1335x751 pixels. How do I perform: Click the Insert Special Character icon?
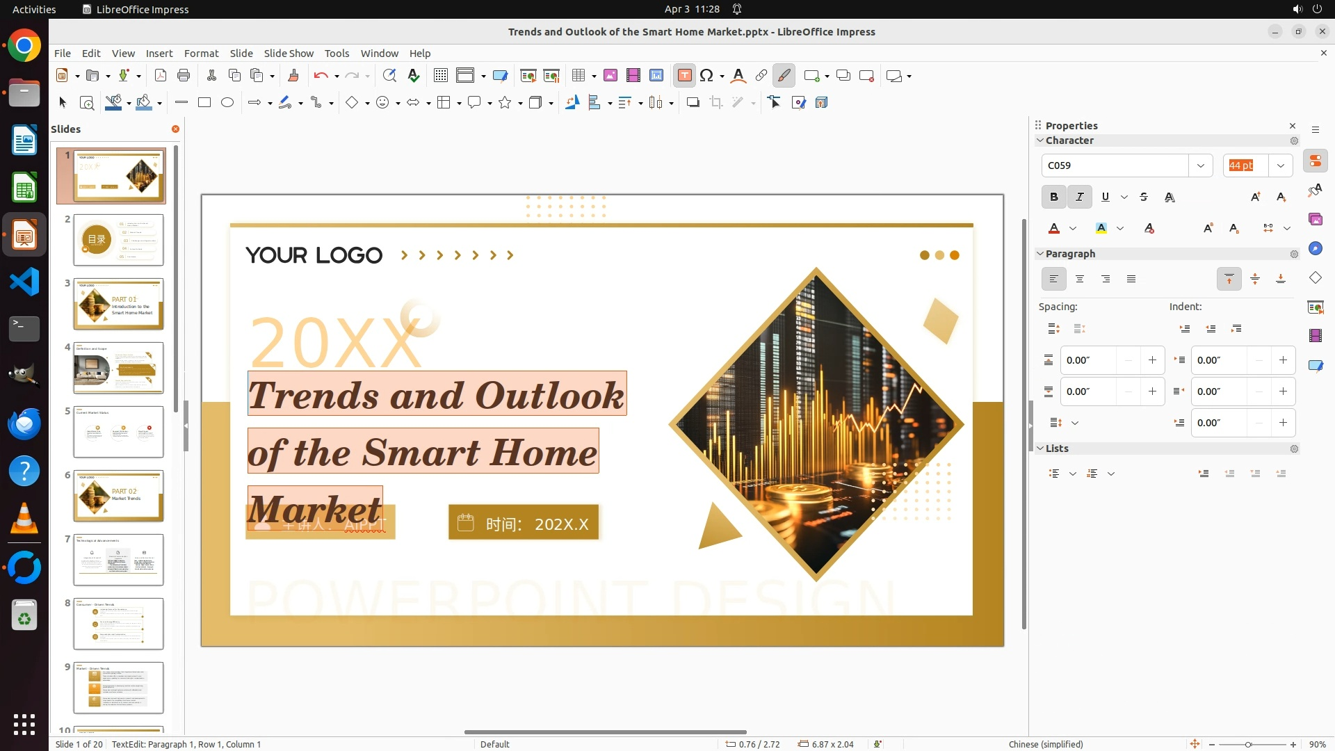[x=706, y=76]
